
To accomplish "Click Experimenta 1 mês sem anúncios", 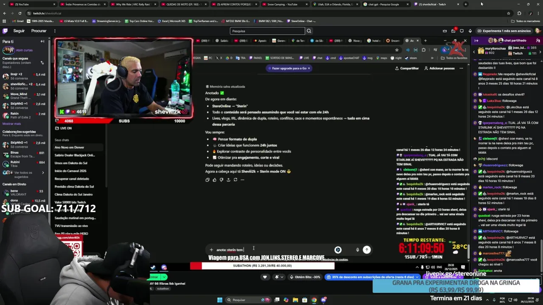I will pyautogui.click(x=504, y=31).
